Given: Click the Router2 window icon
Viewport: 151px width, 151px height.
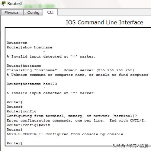Looking at the screenshot, I should click(3, 4).
